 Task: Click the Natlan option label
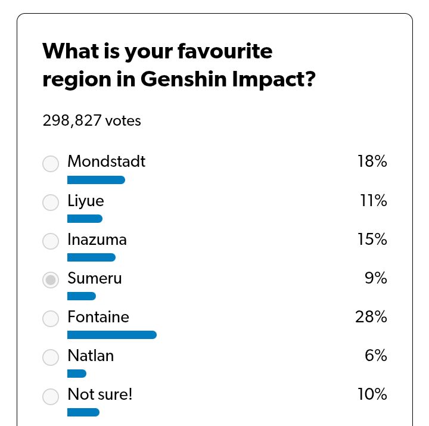coord(91,356)
